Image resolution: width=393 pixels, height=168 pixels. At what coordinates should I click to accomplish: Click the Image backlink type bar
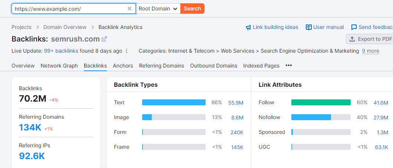[x=174, y=117]
